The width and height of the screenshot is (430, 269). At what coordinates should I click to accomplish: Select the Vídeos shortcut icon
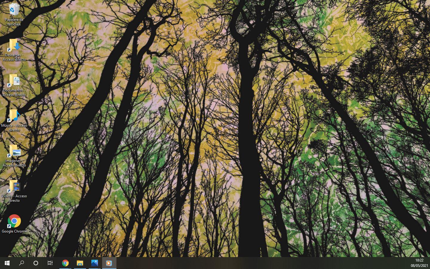pos(14,191)
